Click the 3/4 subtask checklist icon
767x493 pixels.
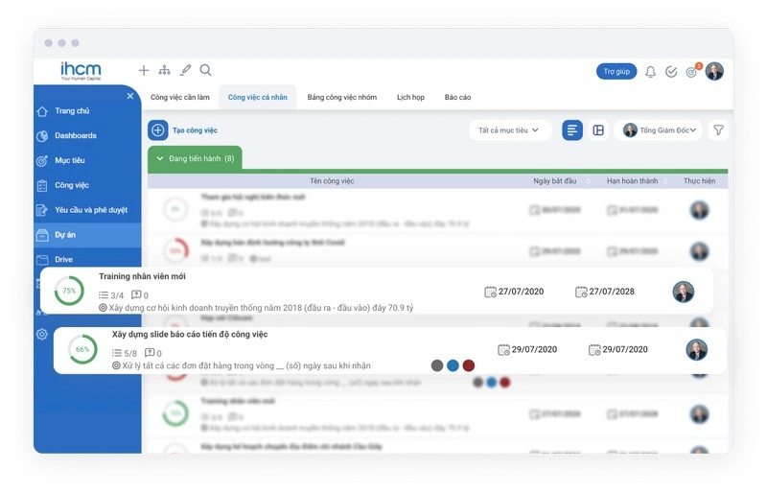pyautogui.click(x=104, y=295)
